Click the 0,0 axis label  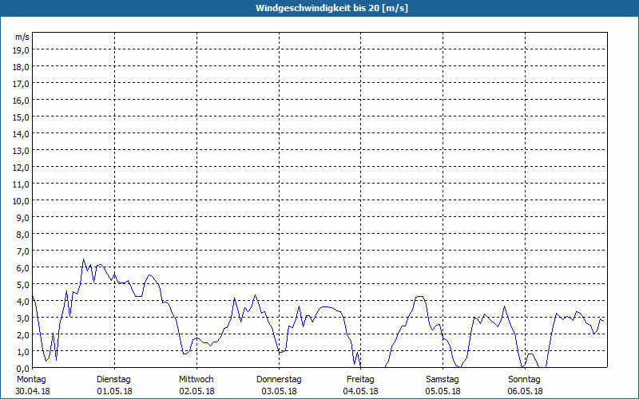[23, 369]
